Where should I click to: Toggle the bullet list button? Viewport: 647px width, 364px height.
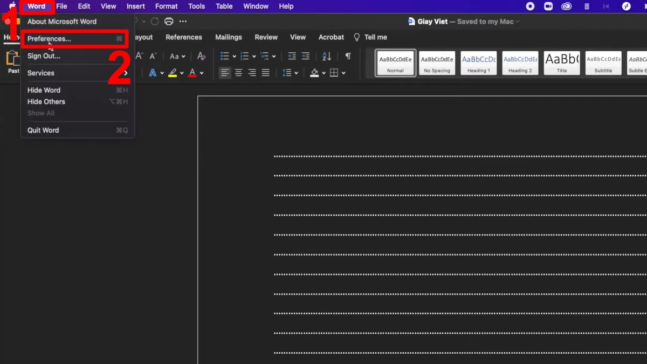(x=225, y=56)
